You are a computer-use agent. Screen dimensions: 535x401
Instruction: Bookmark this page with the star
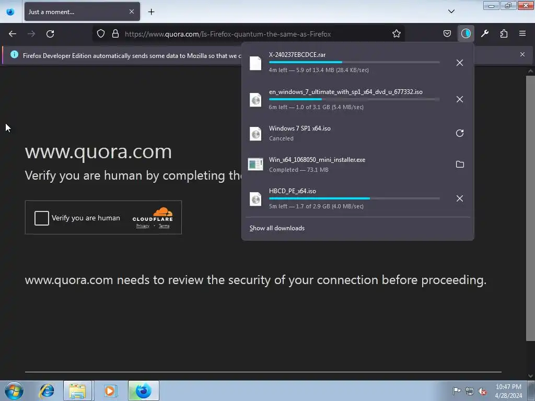[396, 34]
